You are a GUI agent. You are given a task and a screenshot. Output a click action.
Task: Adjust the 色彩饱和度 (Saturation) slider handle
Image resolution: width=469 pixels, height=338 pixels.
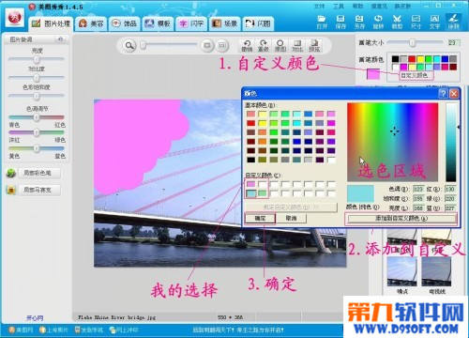point(37,96)
